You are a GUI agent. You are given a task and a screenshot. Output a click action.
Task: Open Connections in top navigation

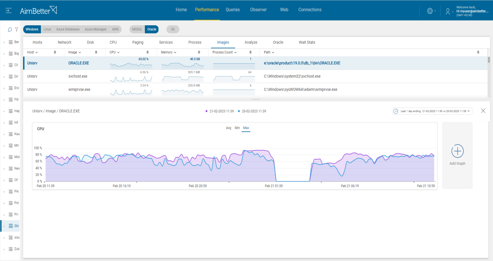(x=310, y=10)
